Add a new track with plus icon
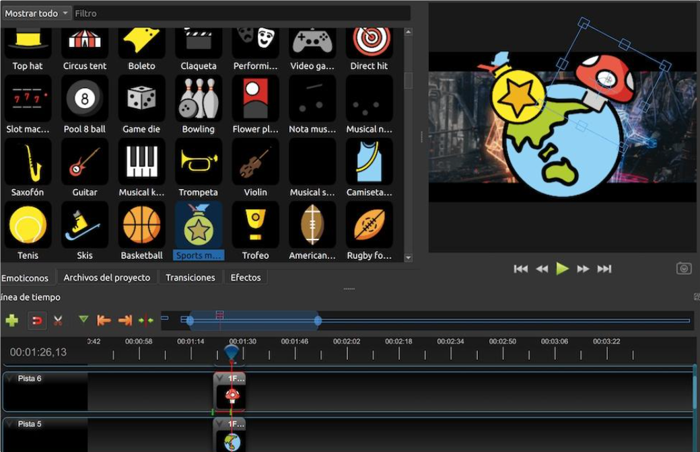 [x=12, y=320]
